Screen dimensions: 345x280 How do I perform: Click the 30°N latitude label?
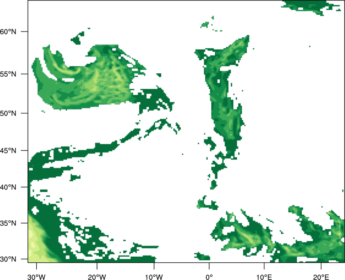point(8,259)
